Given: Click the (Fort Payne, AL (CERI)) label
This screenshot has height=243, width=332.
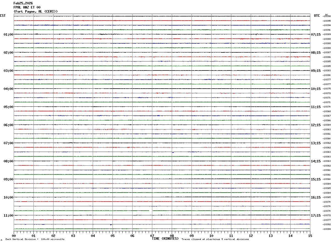Looking at the screenshot, I should tap(36, 12).
